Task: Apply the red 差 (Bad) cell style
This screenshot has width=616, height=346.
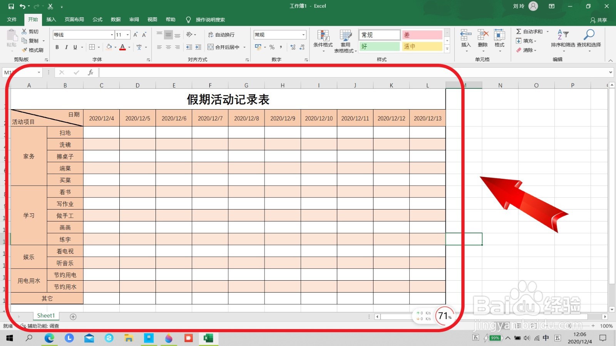Action: (422, 35)
